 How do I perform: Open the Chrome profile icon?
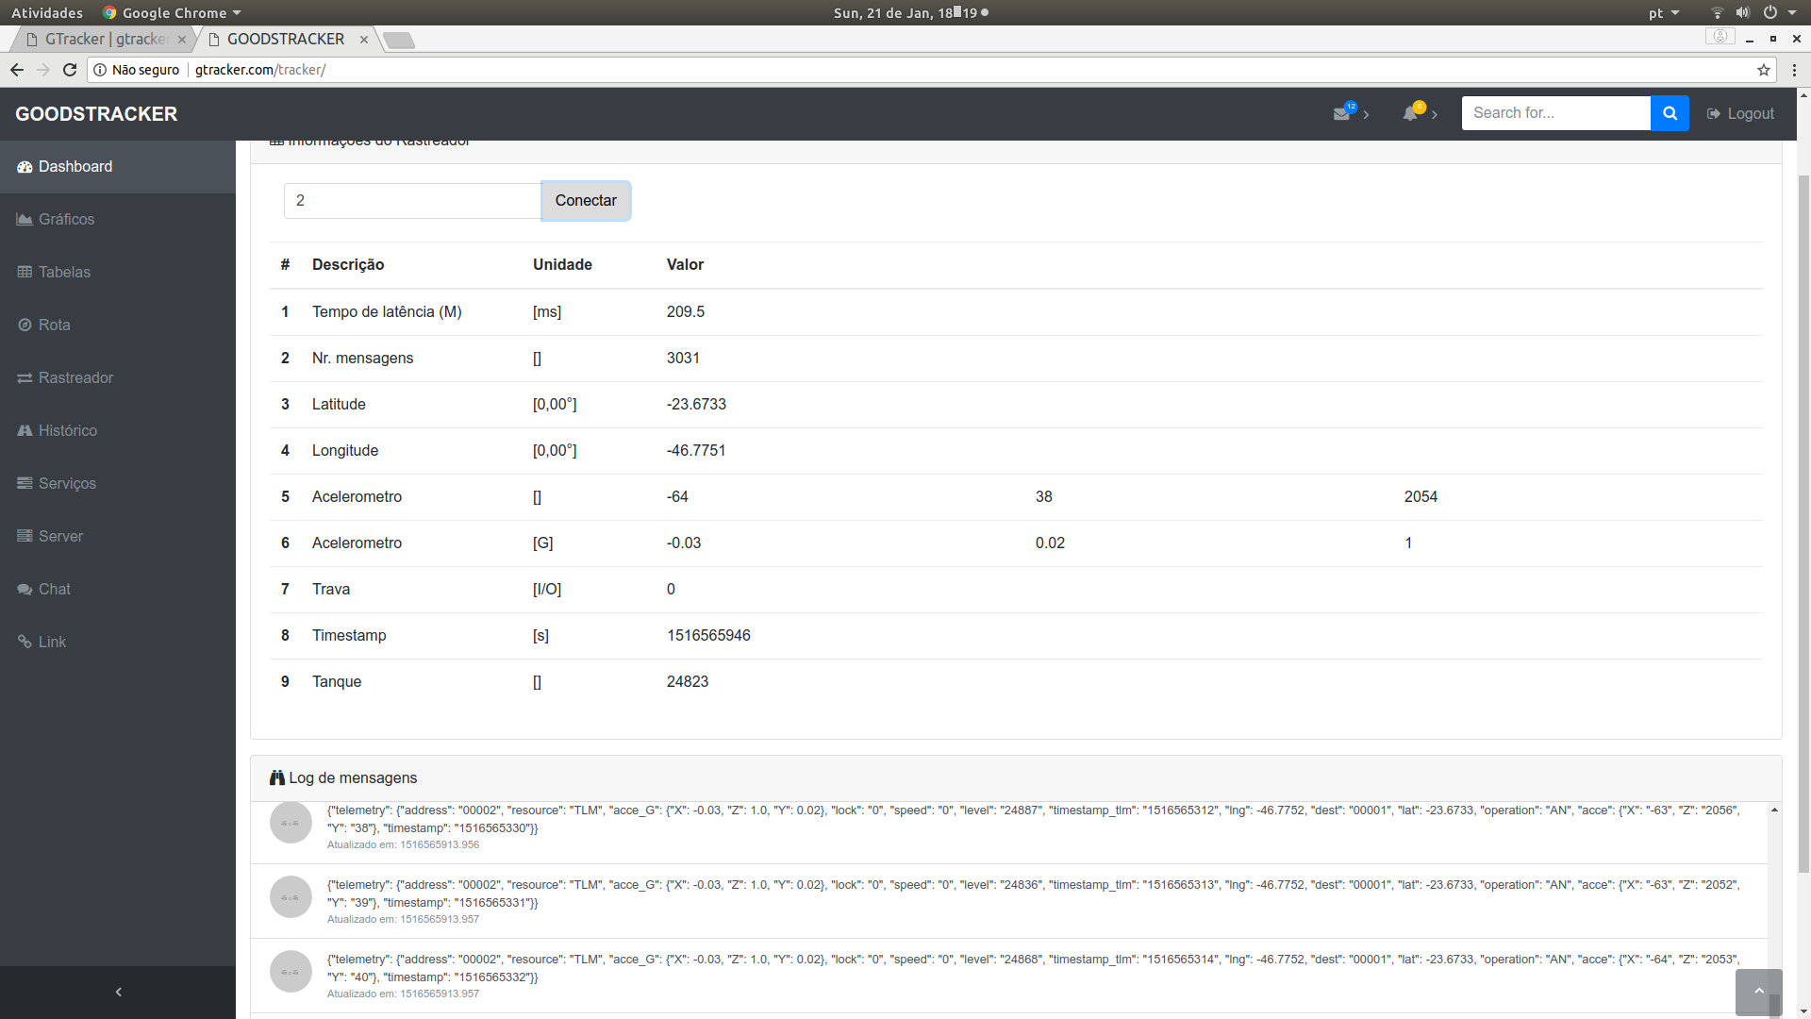(x=1720, y=37)
